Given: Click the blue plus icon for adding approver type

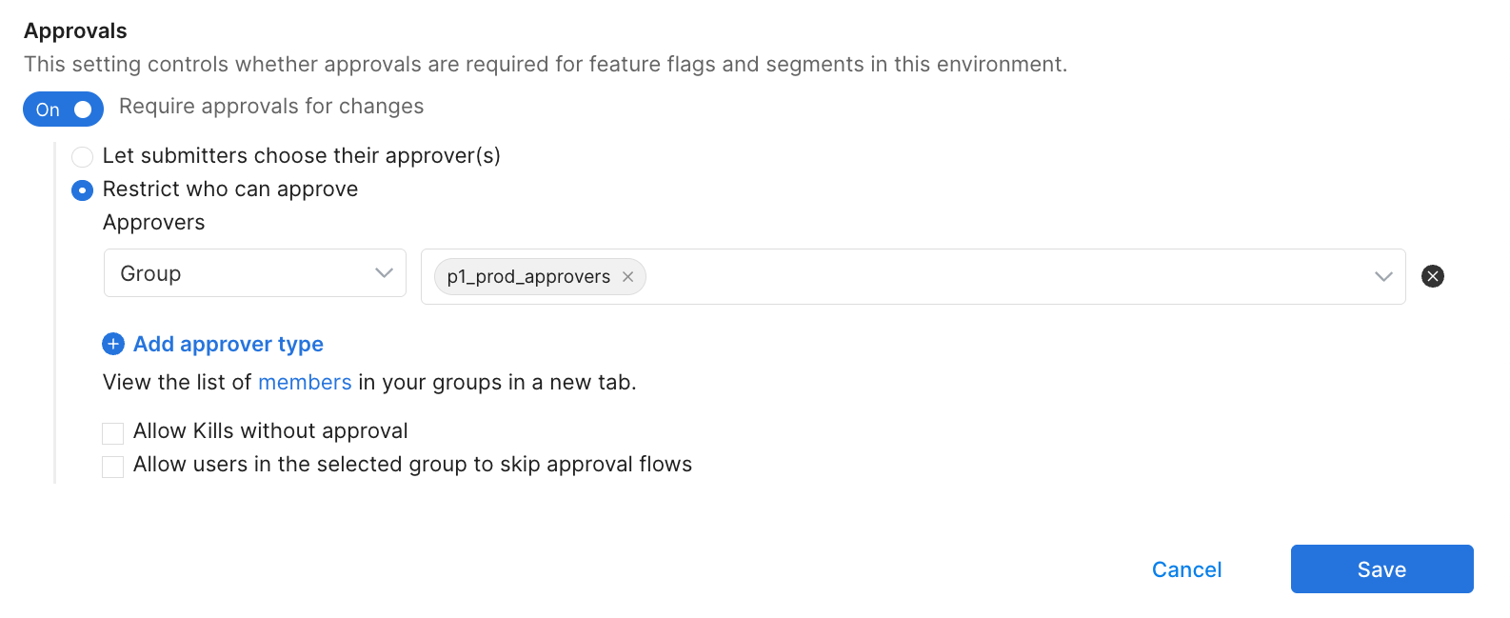Looking at the screenshot, I should pyautogui.click(x=113, y=344).
